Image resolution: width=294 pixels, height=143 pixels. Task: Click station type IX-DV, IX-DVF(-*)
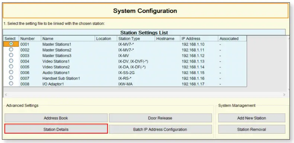[x=133, y=61]
